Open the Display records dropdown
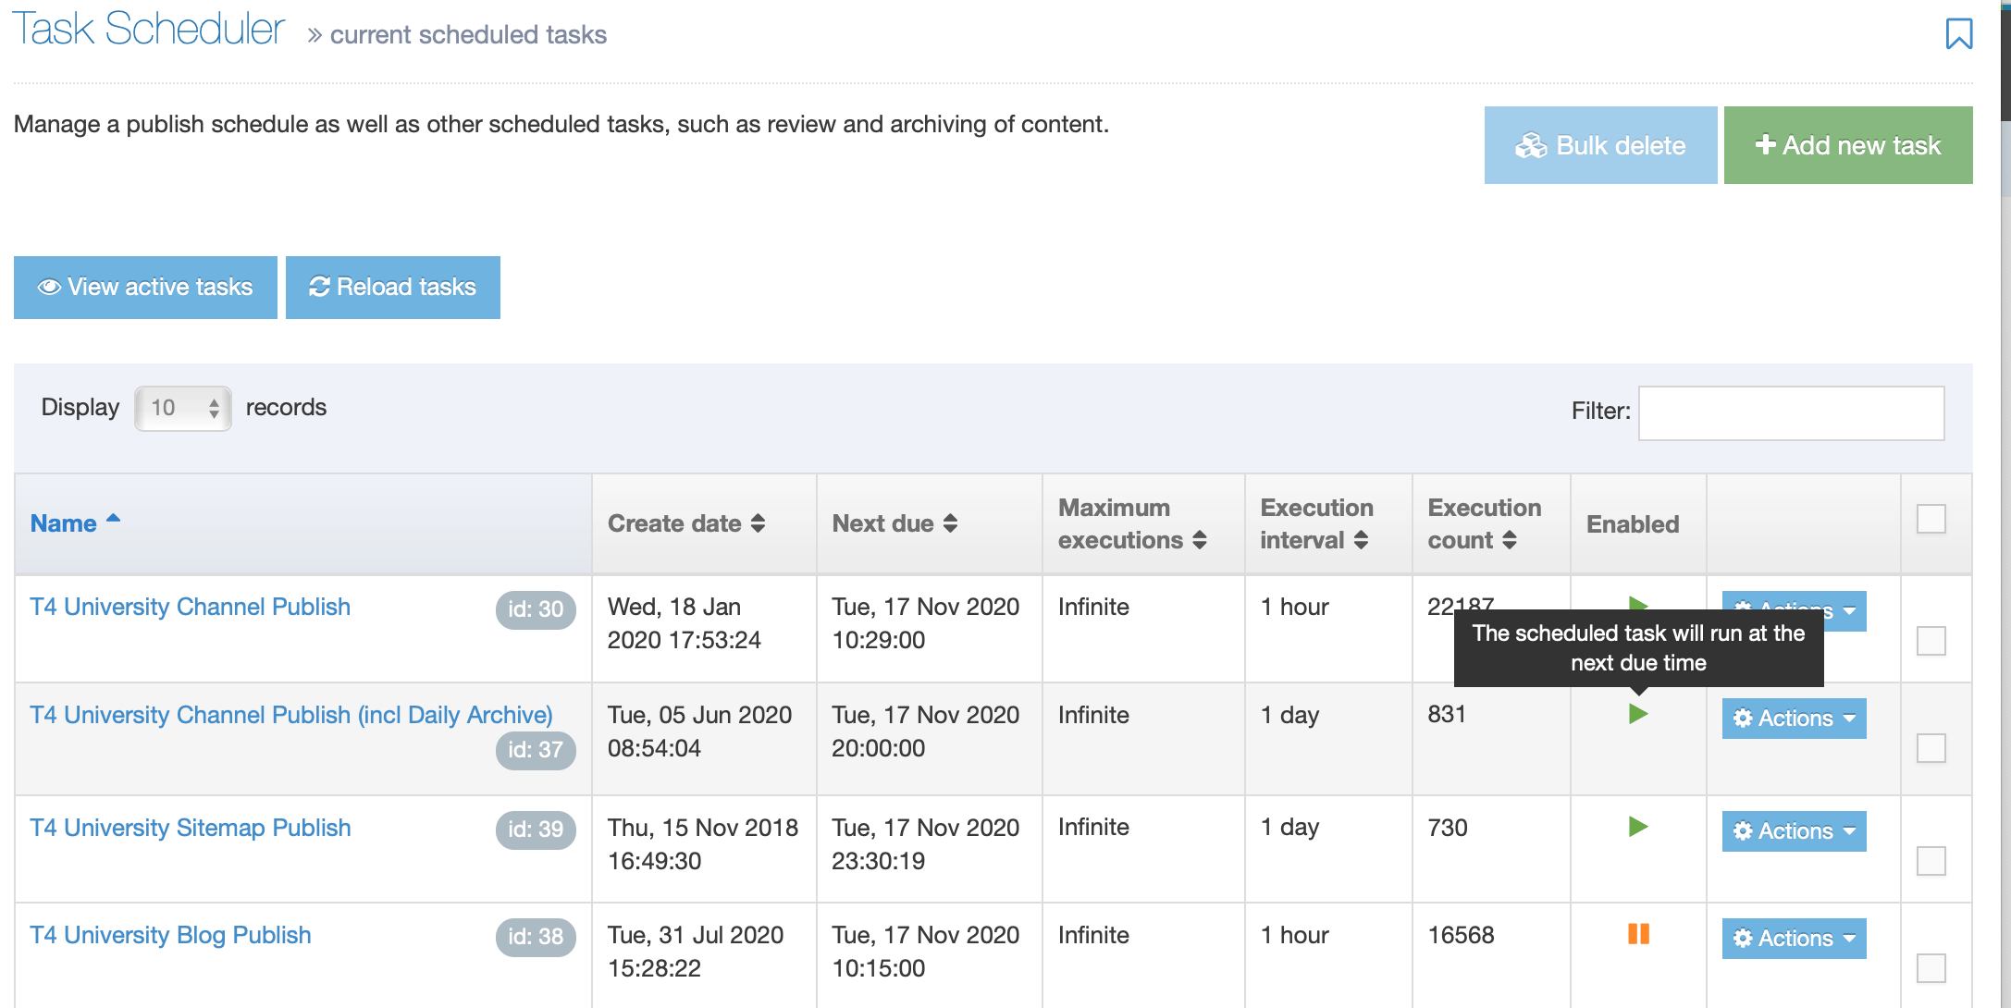The height and width of the screenshot is (1008, 2011). (182, 408)
